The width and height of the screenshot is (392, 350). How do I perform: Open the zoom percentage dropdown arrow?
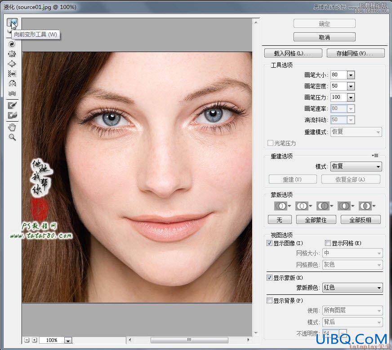[x=68, y=340]
